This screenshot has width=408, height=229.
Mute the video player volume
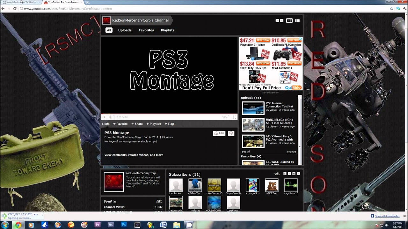[110, 117]
